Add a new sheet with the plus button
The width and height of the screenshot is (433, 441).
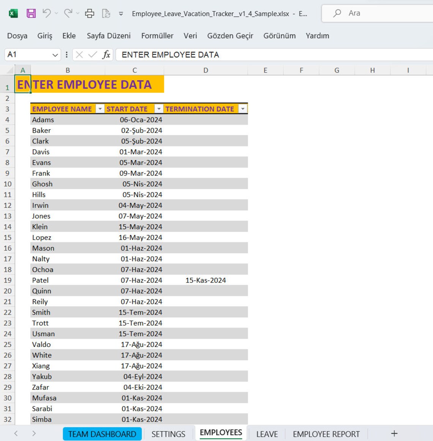393,433
